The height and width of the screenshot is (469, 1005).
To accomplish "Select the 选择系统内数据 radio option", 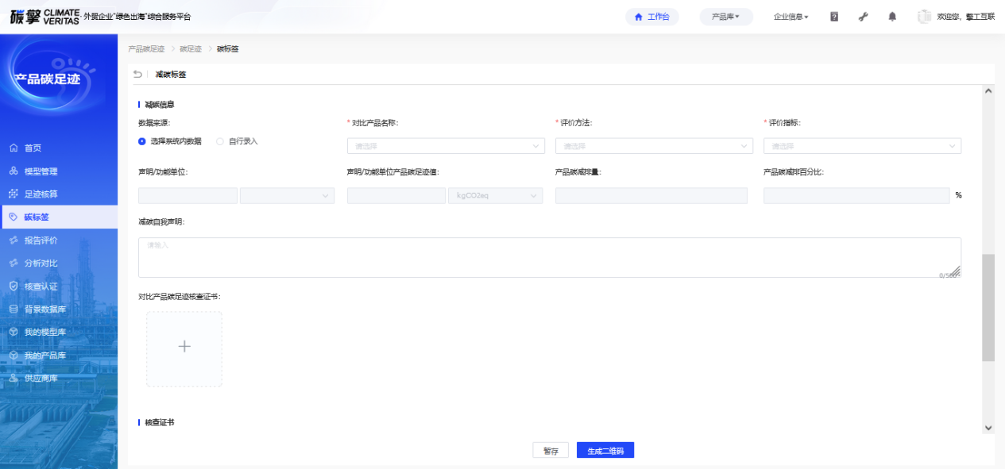I will [142, 141].
